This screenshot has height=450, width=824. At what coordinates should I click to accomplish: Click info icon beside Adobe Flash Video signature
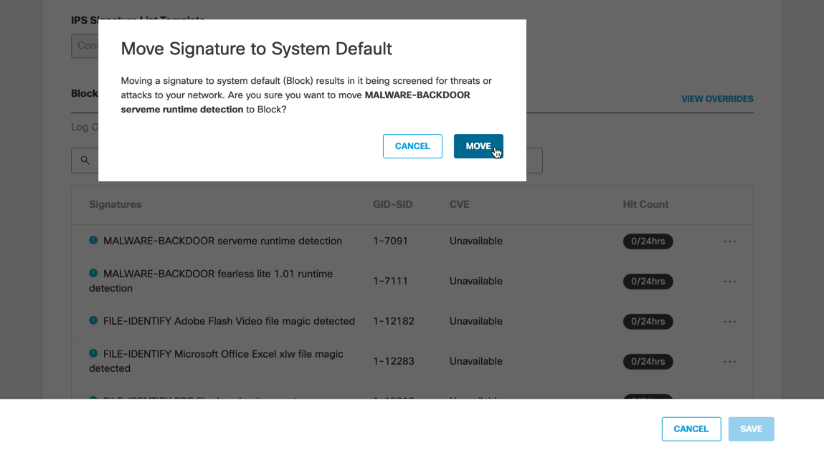point(93,320)
